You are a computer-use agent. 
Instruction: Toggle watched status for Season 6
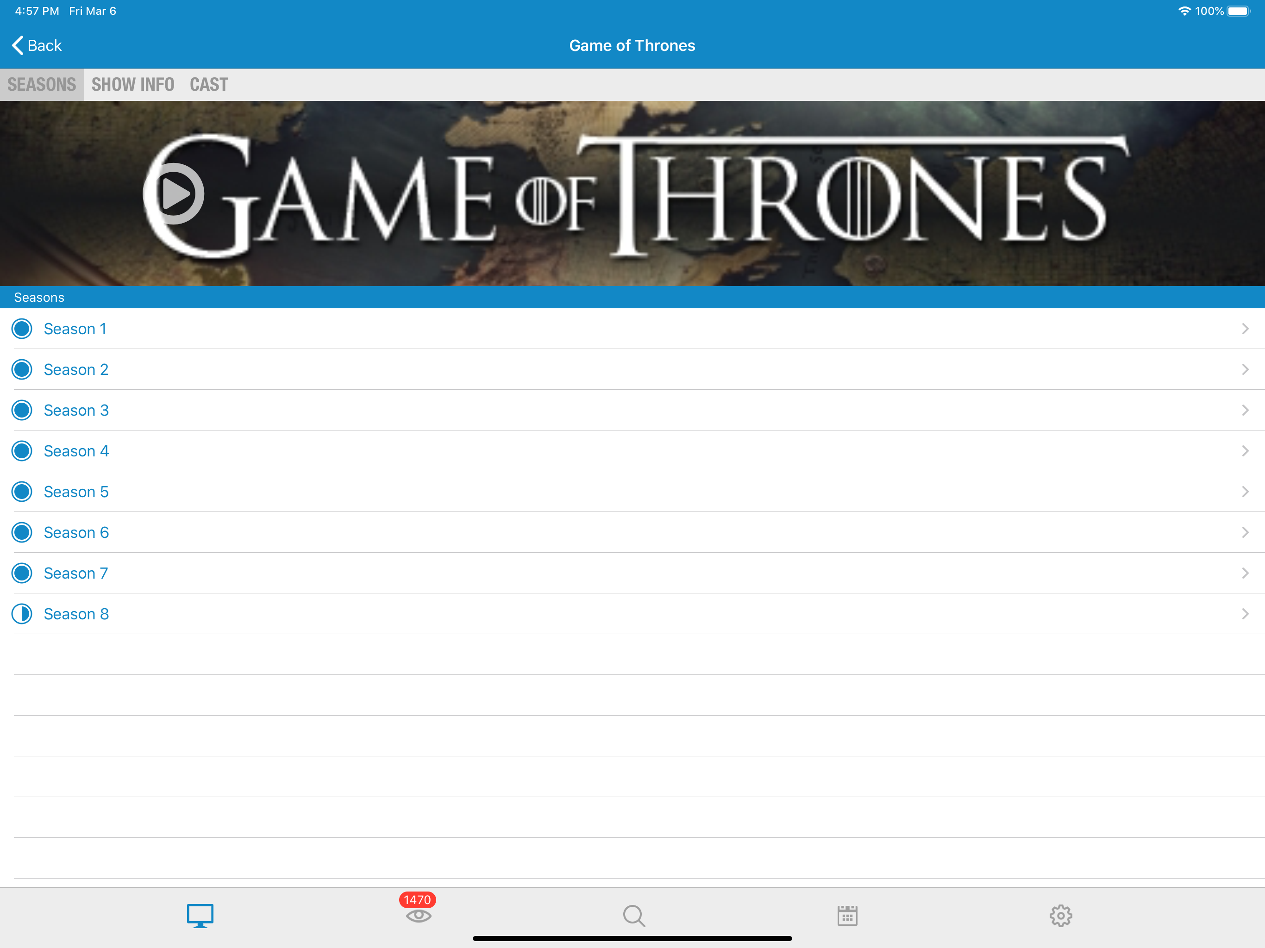click(22, 532)
